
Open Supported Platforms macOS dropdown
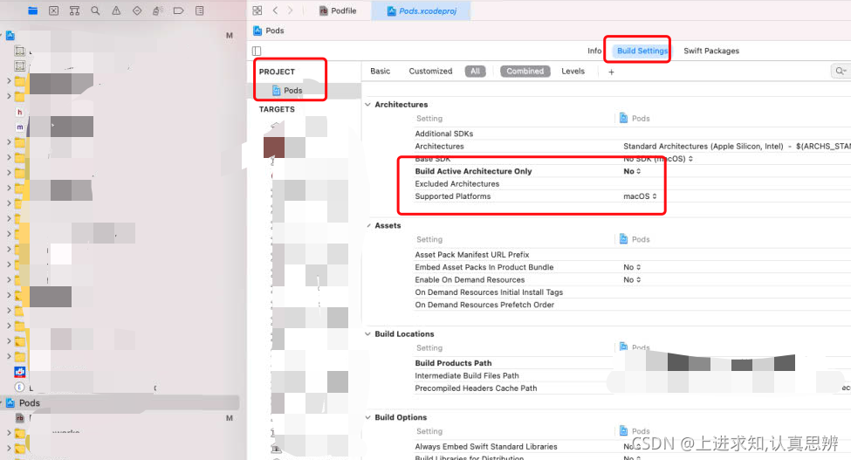[640, 196]
